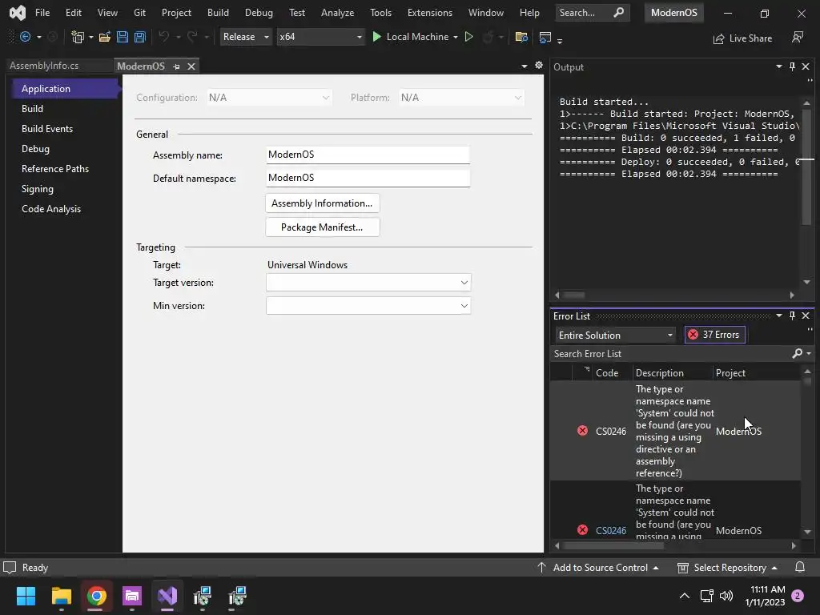Click the Navigate Backward arrow icon
Image resolution: width=820 pixels, height=615 pixels.
point(25,37)
